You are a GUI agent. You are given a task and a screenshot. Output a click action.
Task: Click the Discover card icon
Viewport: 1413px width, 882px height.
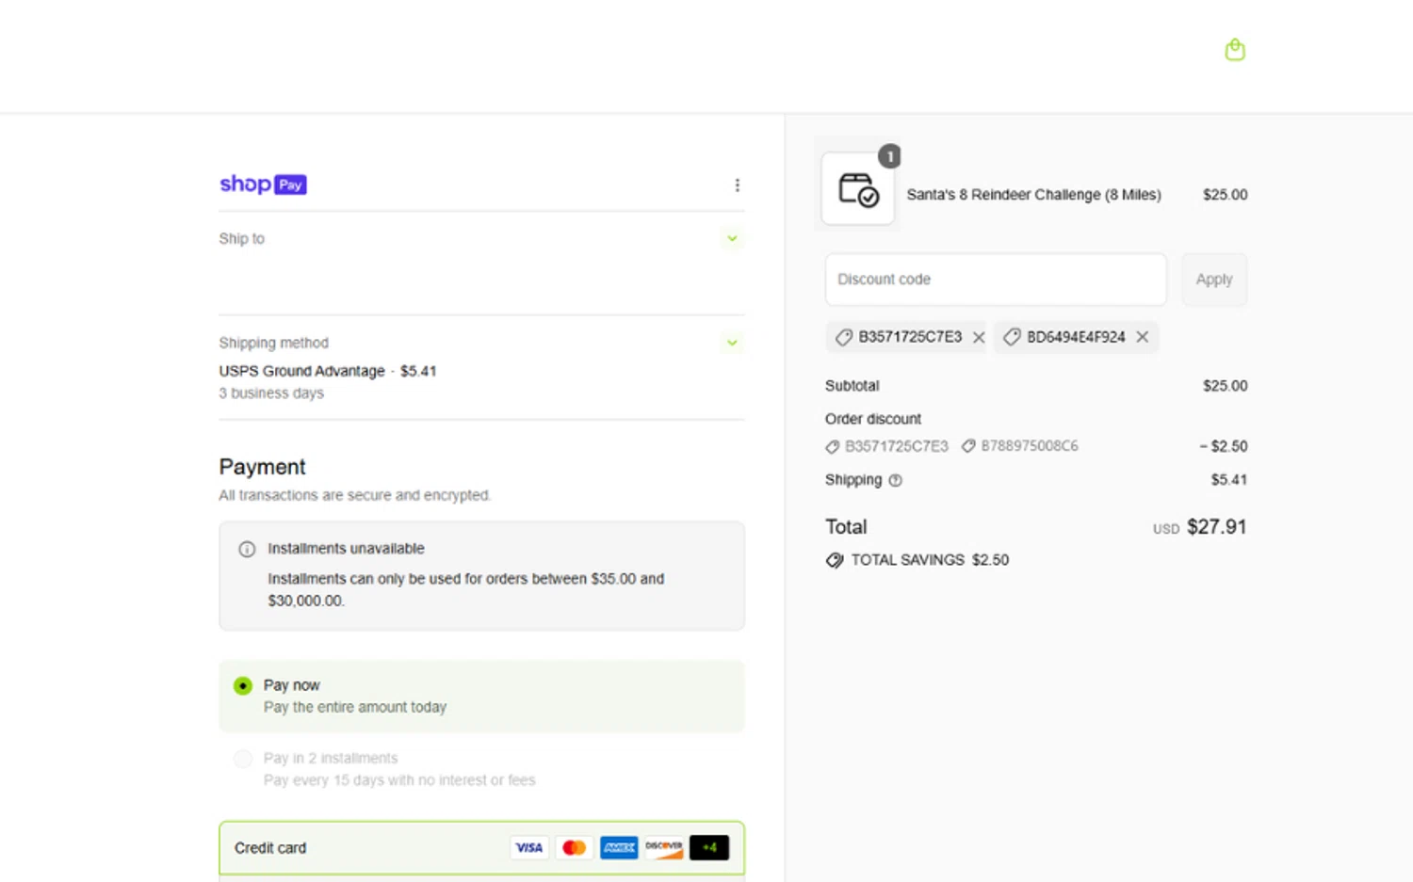point(663,848)
